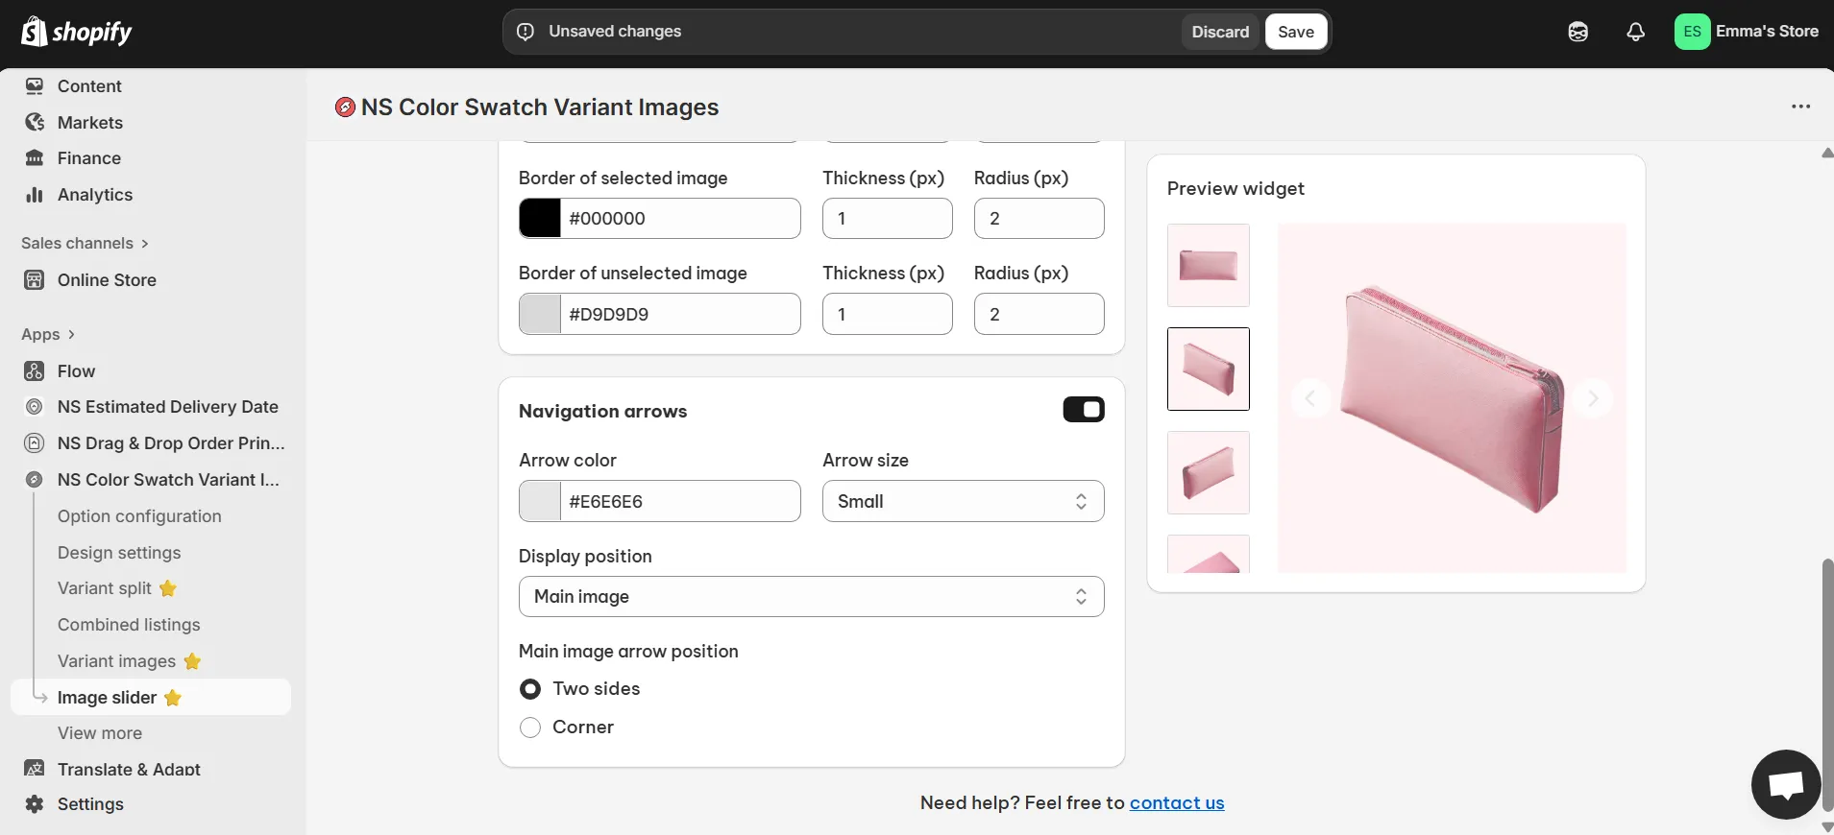Click next arrow on preview image

[1592, 398]
